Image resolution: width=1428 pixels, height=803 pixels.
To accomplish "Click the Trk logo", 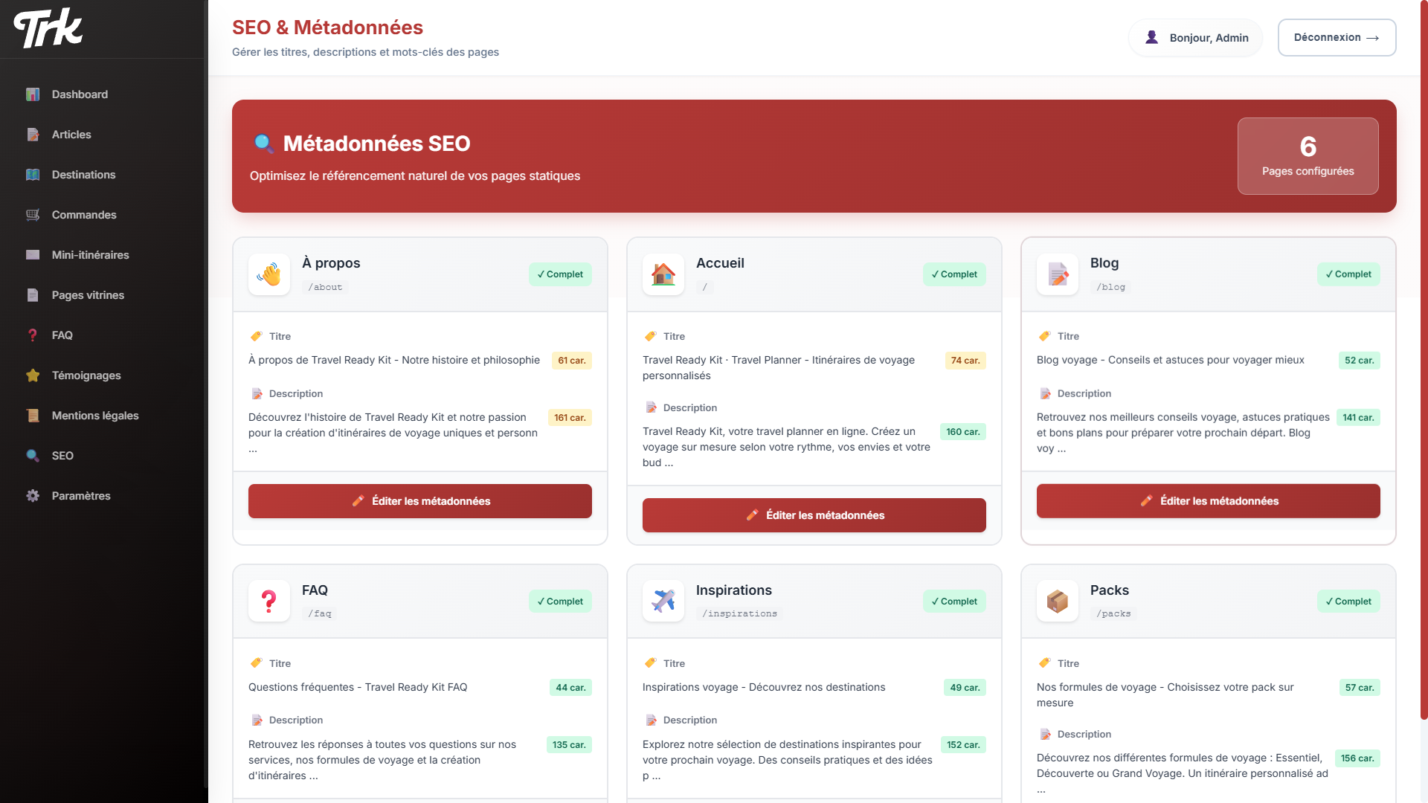I will pyautogui.click(x=48, y=28).
